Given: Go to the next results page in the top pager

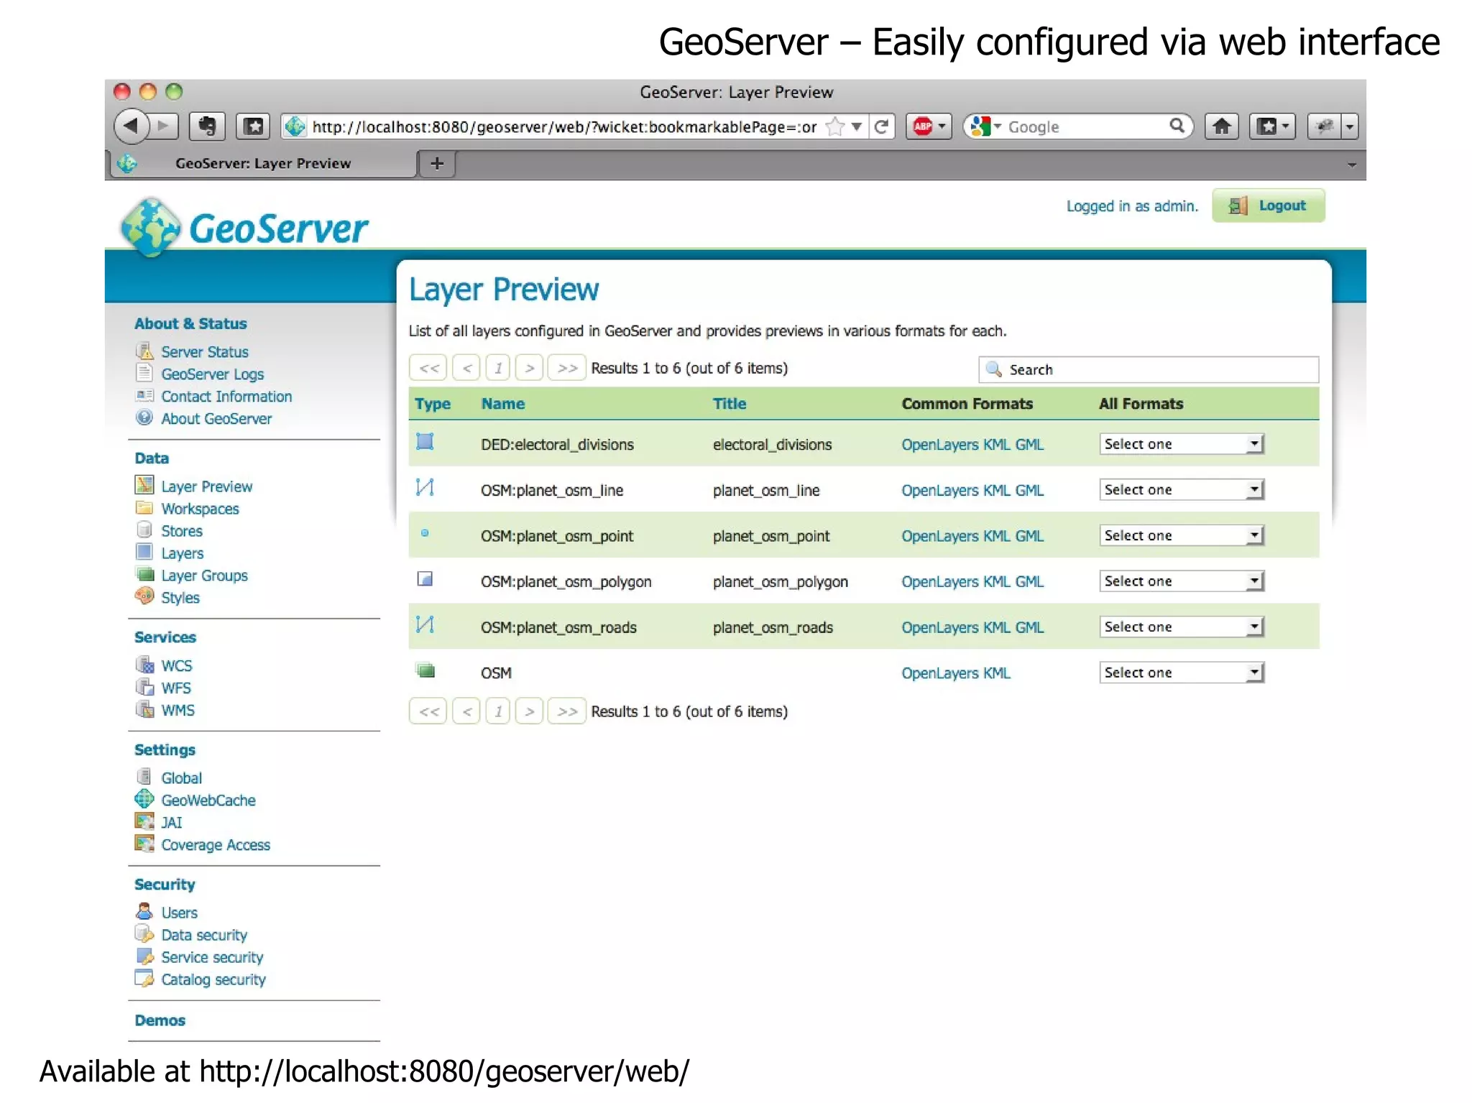Looking at the screenshot, I should (530, 368).
